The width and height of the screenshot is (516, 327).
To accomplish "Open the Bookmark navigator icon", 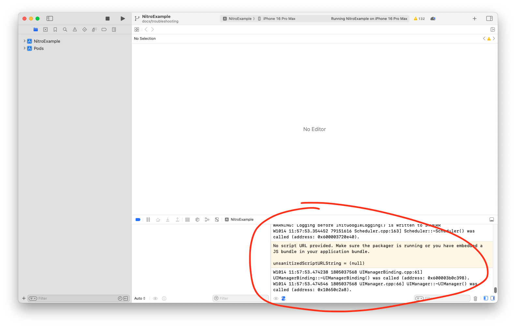I will (x=55, y=30).
